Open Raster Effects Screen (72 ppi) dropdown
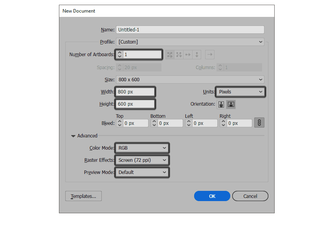Viewport: 334px width, 227px height. click(x=142, y=160)
